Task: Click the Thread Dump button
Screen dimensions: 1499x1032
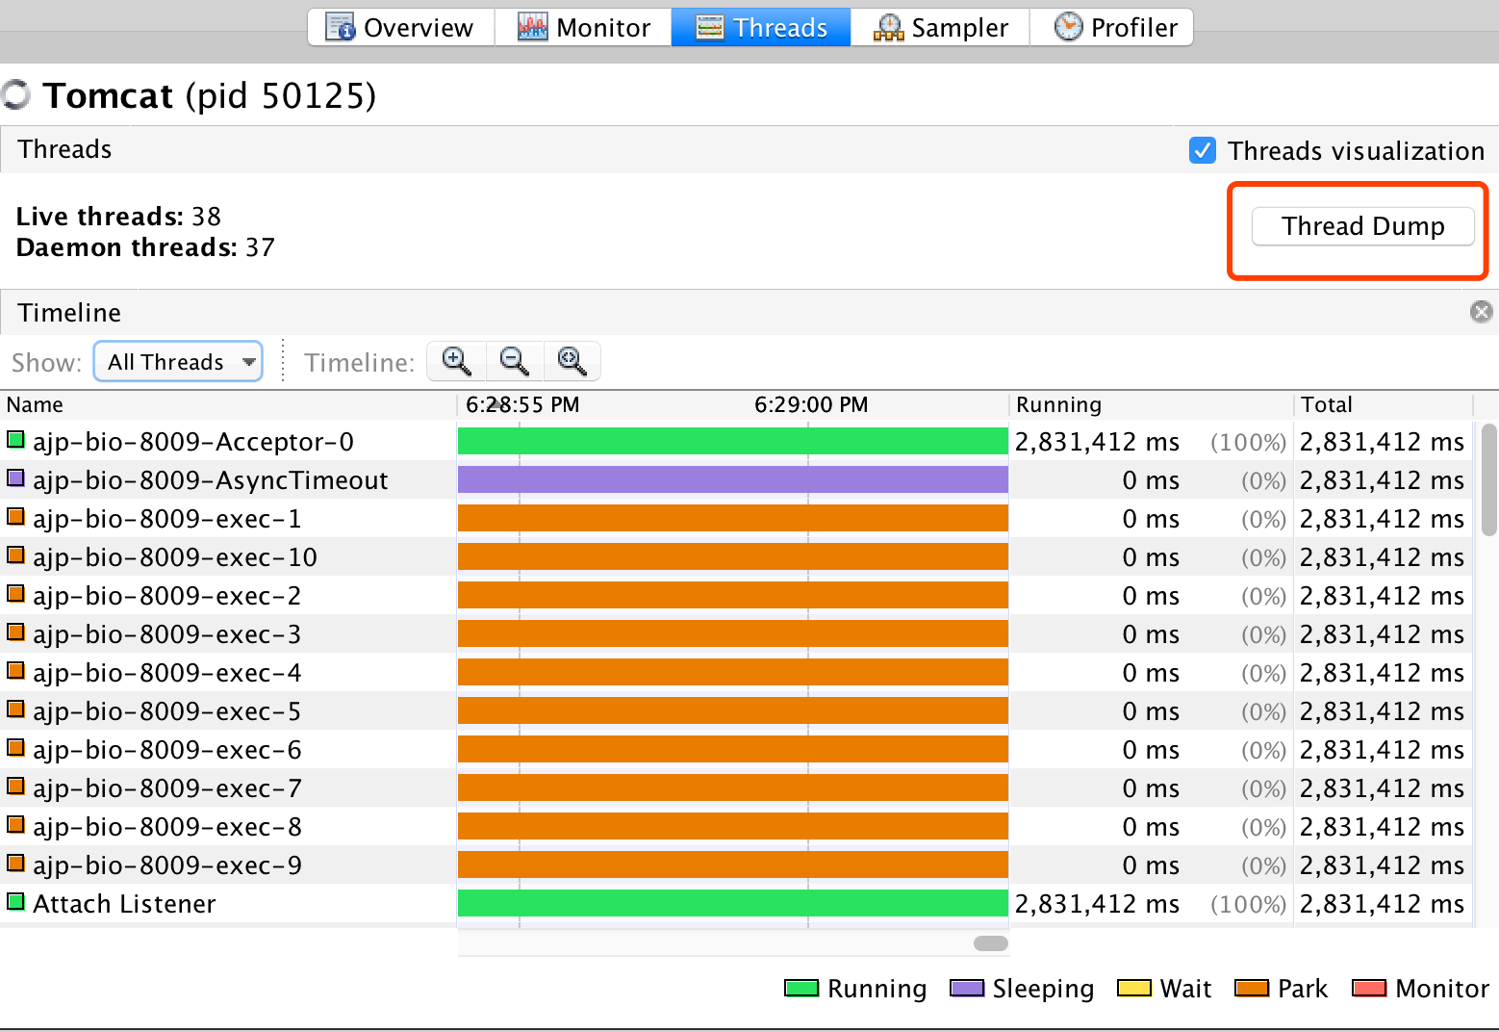Action: tap(1362, 226)
